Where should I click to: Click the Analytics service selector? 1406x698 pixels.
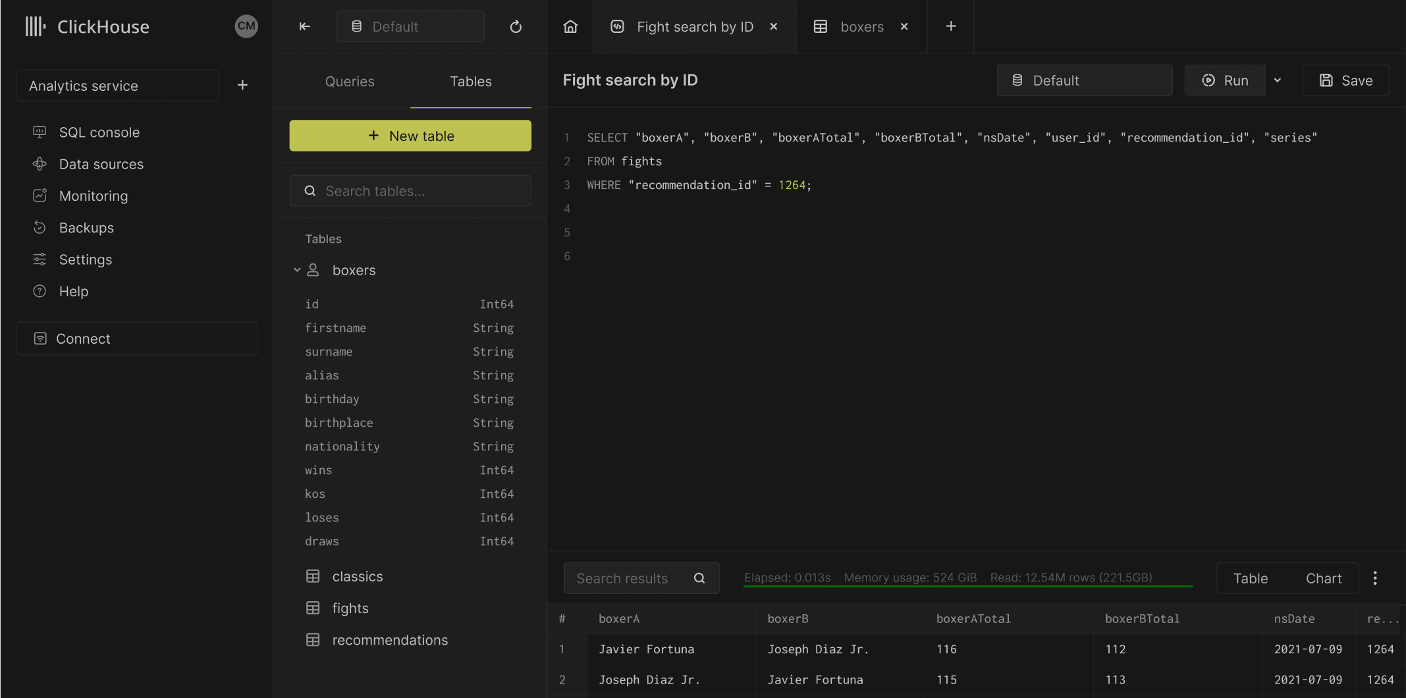[117, 86]
